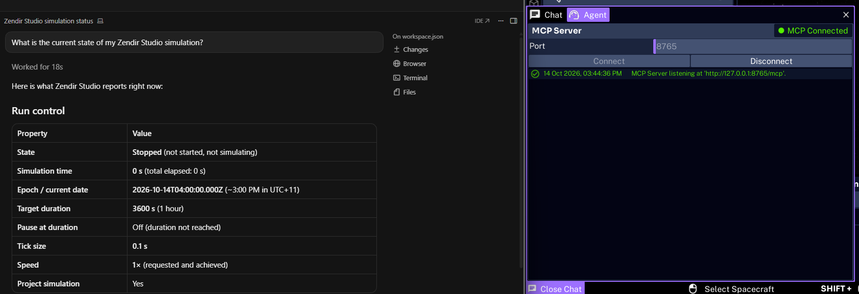Image resolution: width=859 pixels, height=294 pixels.
Task: Click the Target duration value '3600 s (1 hour)'
Action: (x=158, y=209)
